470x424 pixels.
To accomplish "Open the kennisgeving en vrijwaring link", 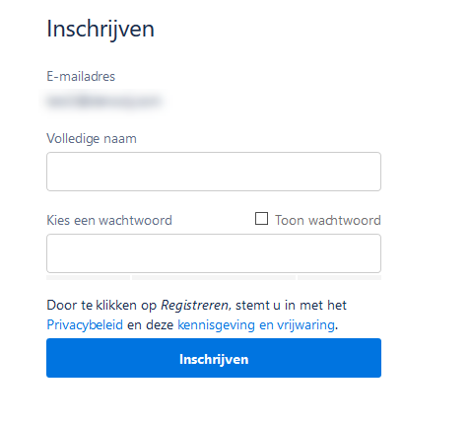I will pyautogui.click(x=256, y=324).
